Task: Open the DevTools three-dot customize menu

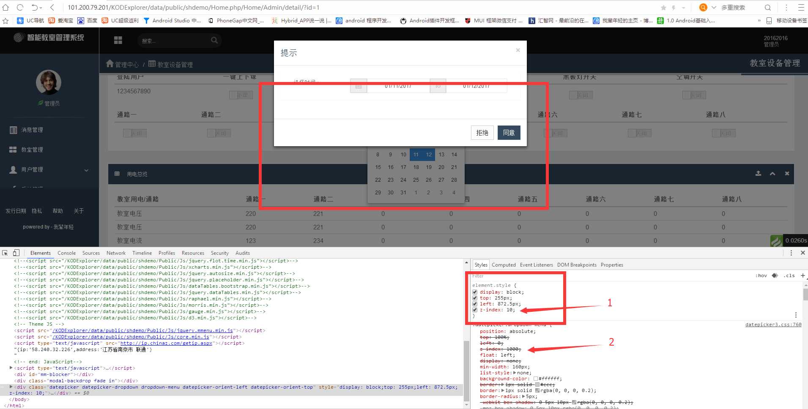Action: point(791,253)
